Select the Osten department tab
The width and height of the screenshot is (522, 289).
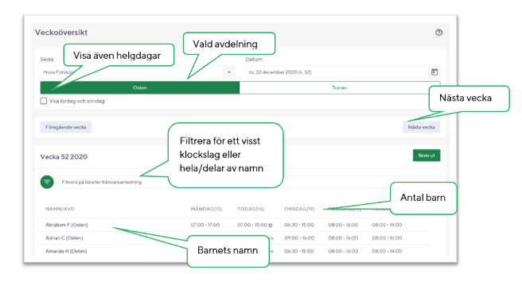coord(140,87)
